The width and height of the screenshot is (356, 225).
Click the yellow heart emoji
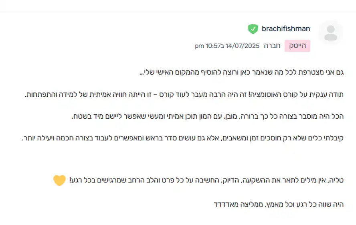[59, 180]
